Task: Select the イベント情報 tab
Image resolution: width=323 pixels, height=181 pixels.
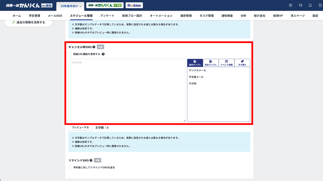Action: click(227, 63)
